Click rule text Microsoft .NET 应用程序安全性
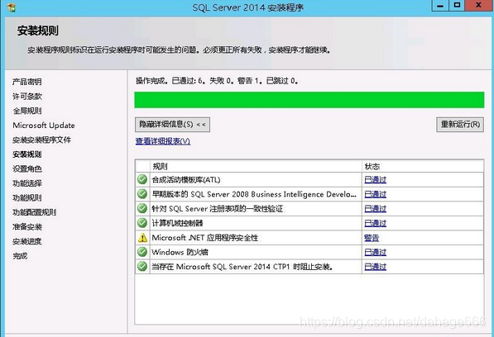Image resolution: width=494 pixels, height=337 pixels. tap(204, 238)
